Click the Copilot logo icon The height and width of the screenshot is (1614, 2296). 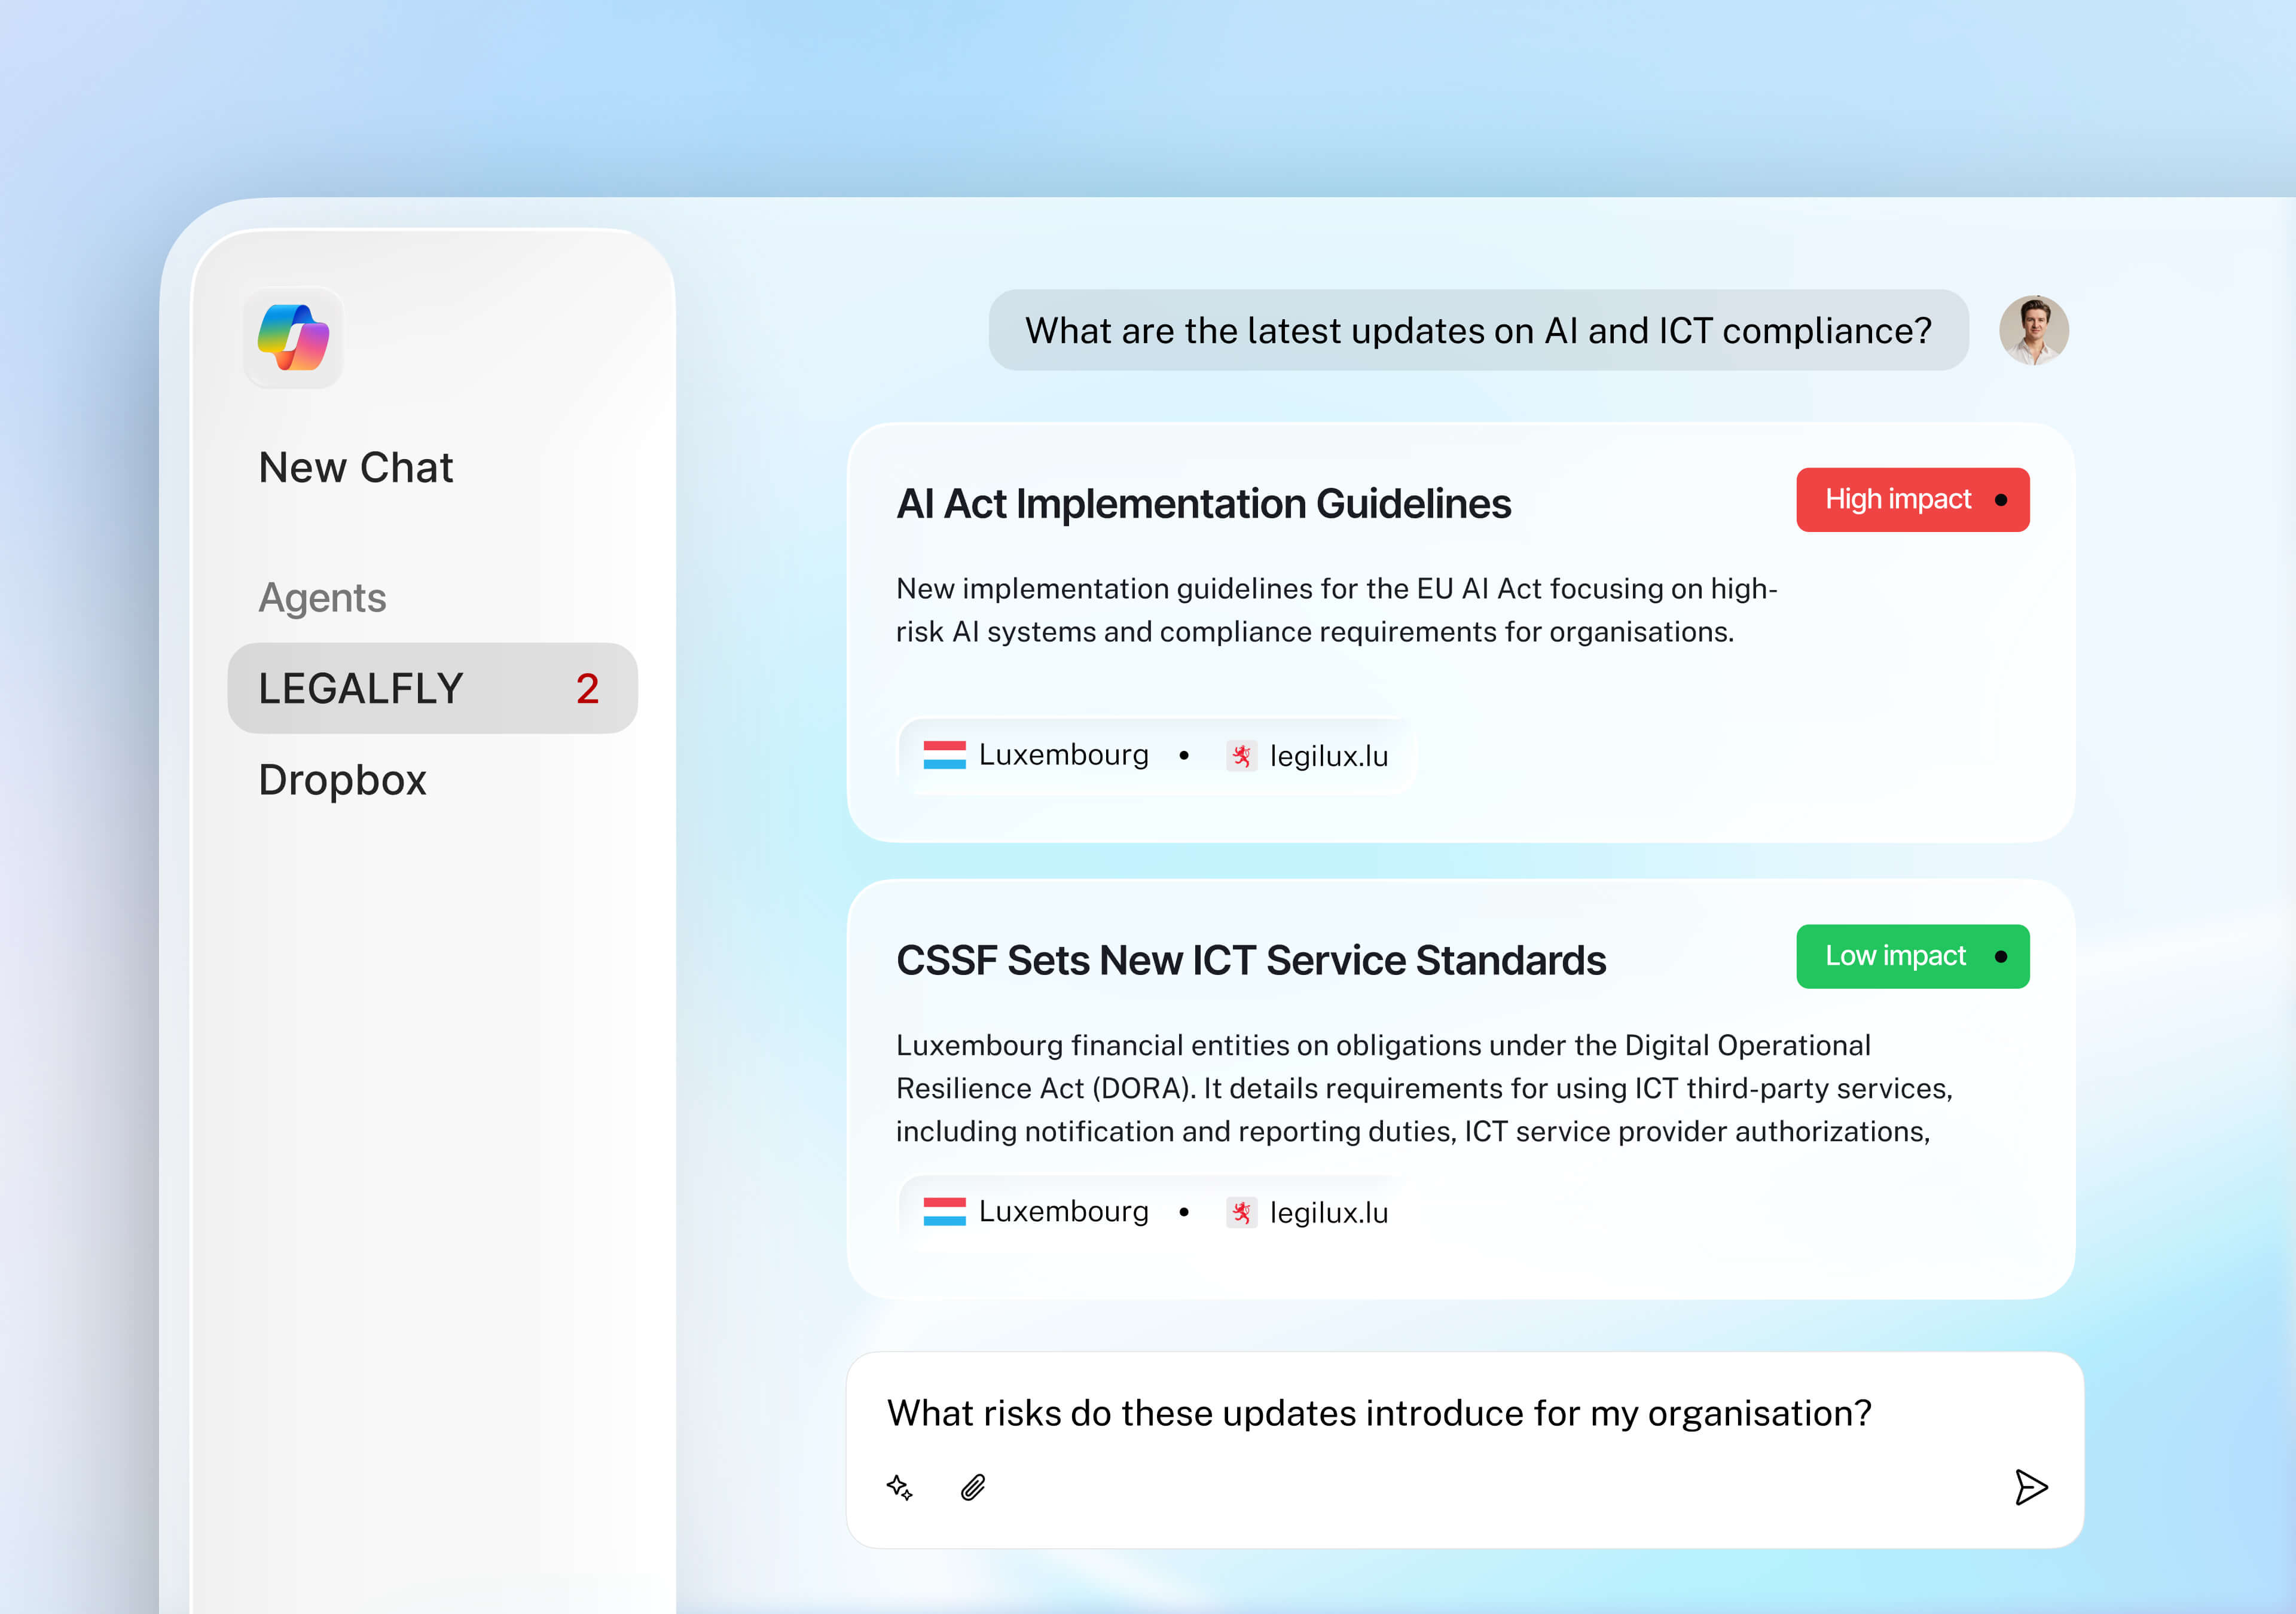tap(293, 338)
